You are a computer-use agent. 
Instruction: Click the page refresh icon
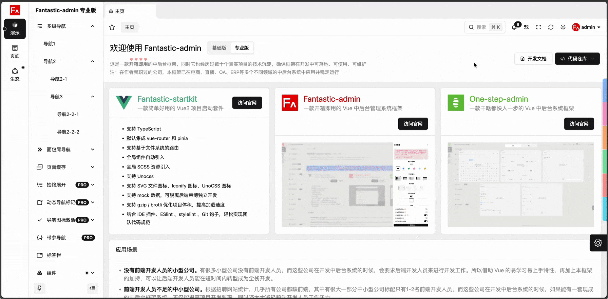(x=551, y=27)
